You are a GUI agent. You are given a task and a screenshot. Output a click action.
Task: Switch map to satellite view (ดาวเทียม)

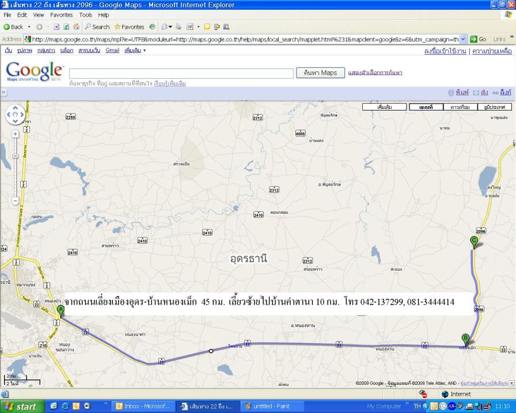[x=460, y=107]
